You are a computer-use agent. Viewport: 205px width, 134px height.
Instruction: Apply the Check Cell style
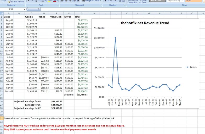[x=157, y=1]
